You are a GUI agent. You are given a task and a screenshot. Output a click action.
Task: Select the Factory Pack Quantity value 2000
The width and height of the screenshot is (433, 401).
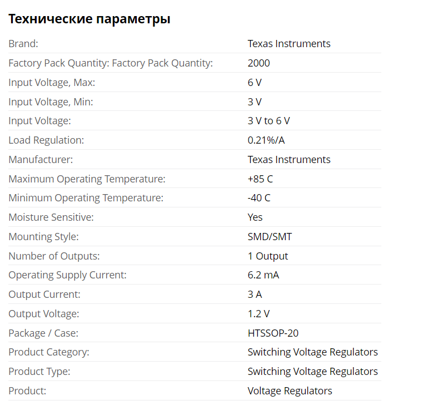pyautogui.click(x=258, y=63)
